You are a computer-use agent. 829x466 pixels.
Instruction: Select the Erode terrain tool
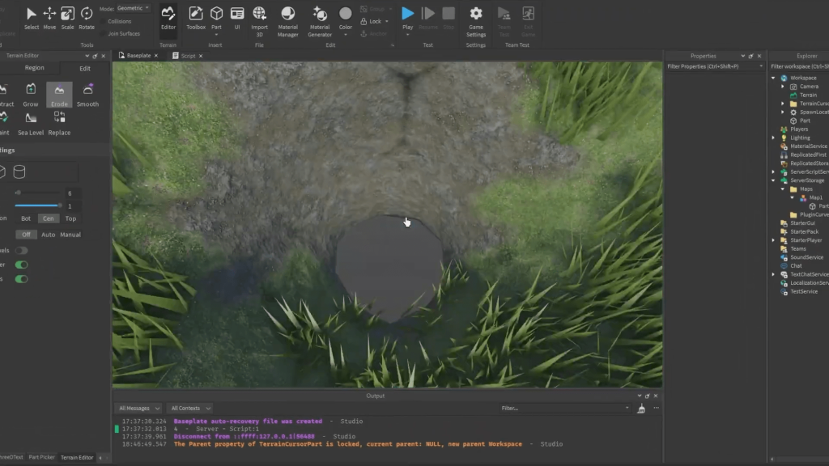[59, 95]
